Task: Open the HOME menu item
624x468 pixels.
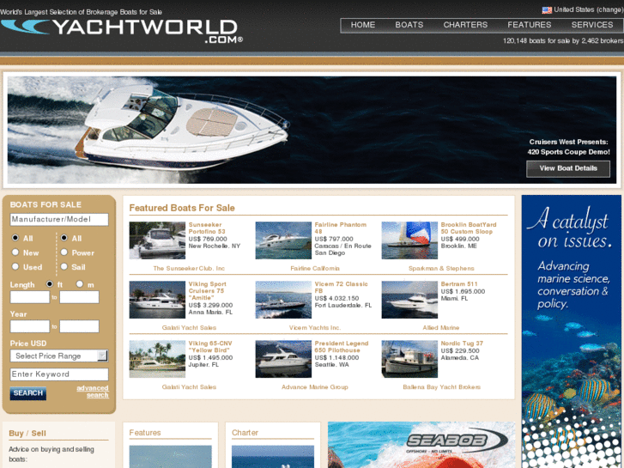Action: coord(362,25)
